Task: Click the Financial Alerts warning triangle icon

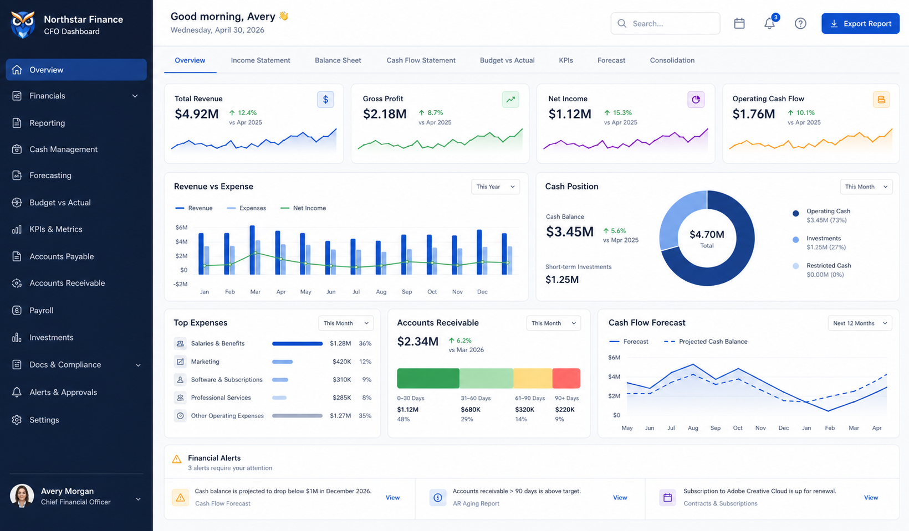Action: point(177,459)
